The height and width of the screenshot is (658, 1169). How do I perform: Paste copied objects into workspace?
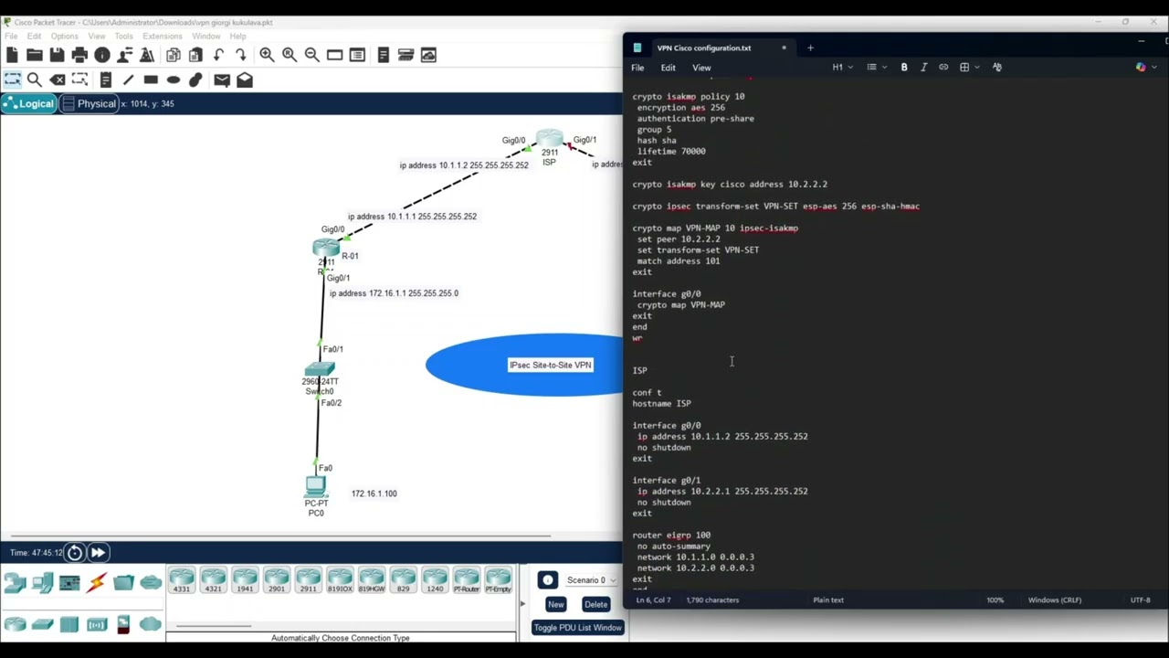click(195, 56)
